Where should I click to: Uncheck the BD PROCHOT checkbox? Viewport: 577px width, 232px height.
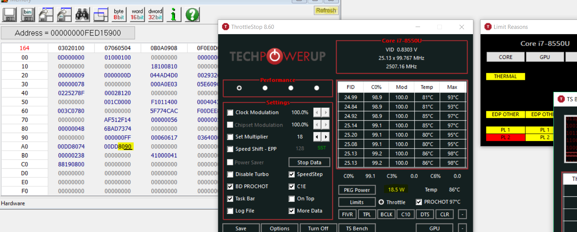click(230, 187)
